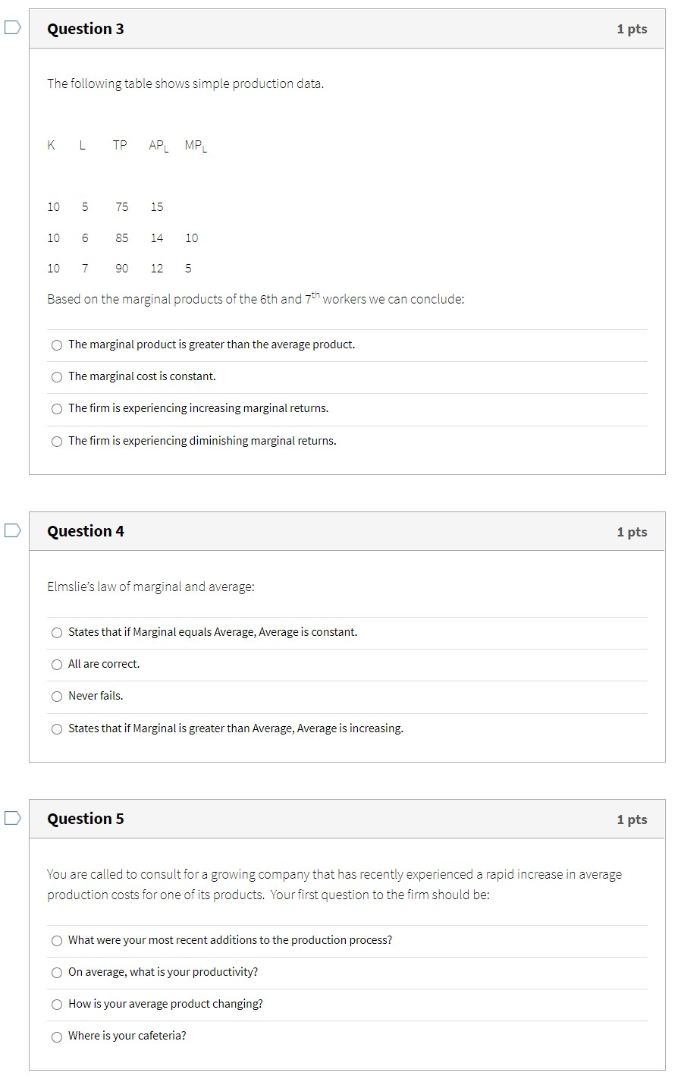681x1079 pixels.
Task: Click the Question 4 header
Action: (x=86, y=531)
